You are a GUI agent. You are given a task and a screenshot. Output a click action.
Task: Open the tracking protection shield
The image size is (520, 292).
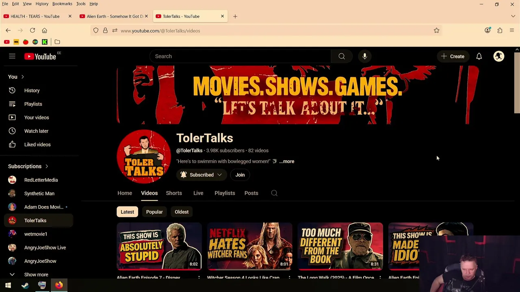(x=96, y=30)
